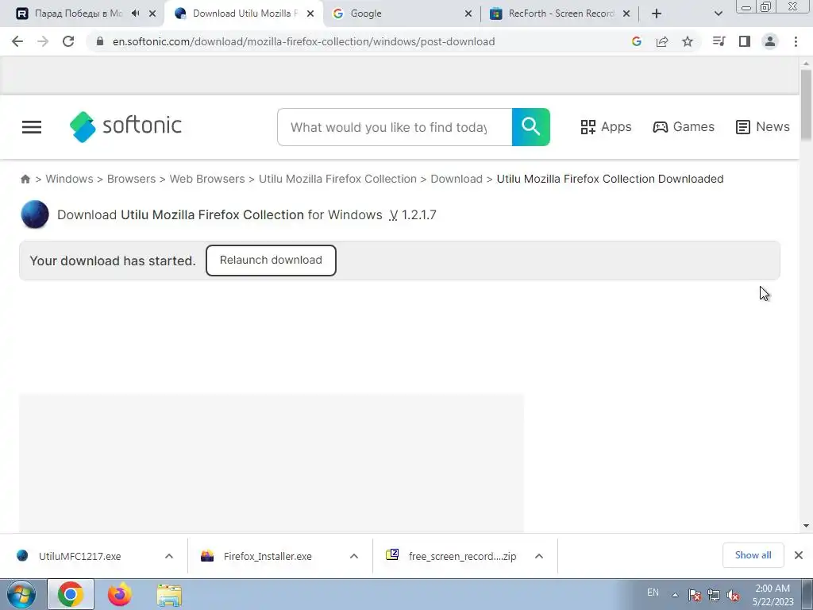Click the EN language indicator
This screenshot has height=610, width=813.
pos(653,593)
